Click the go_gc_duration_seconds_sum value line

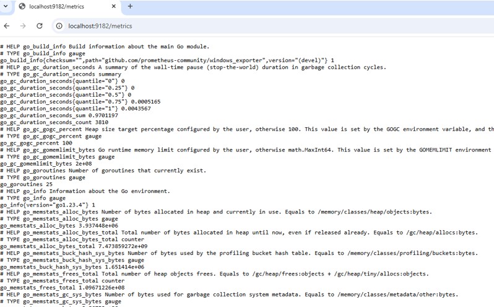[x=59, y=115]
